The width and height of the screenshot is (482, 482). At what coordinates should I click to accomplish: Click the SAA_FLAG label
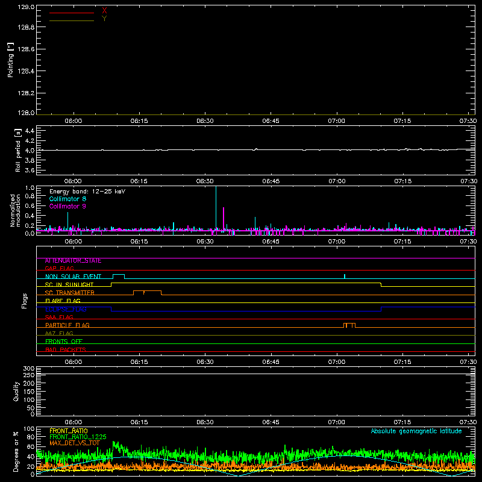point(59,317)
